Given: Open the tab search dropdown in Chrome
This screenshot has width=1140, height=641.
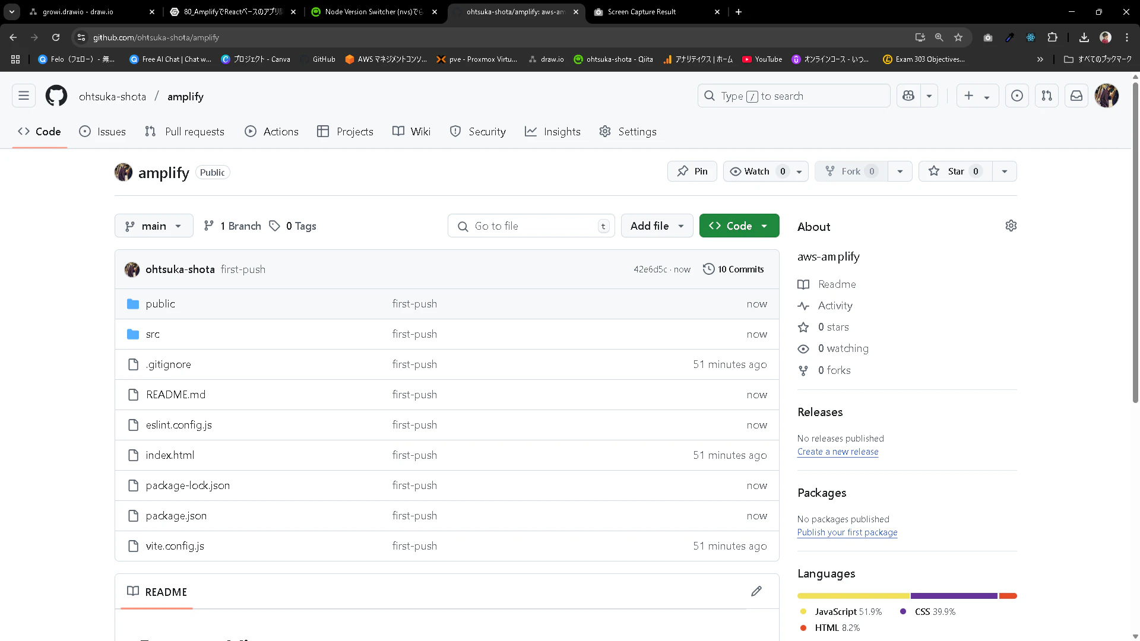Looking at the screenshot, I should (x=12, y=12).
